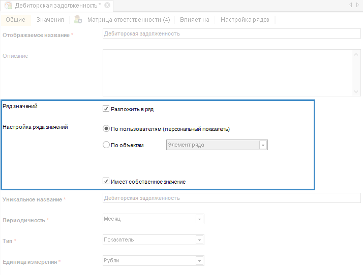The image size is (363, 275).
Task: Toggle the Разложить в ряд checkbox
Action: pos(106,109)
